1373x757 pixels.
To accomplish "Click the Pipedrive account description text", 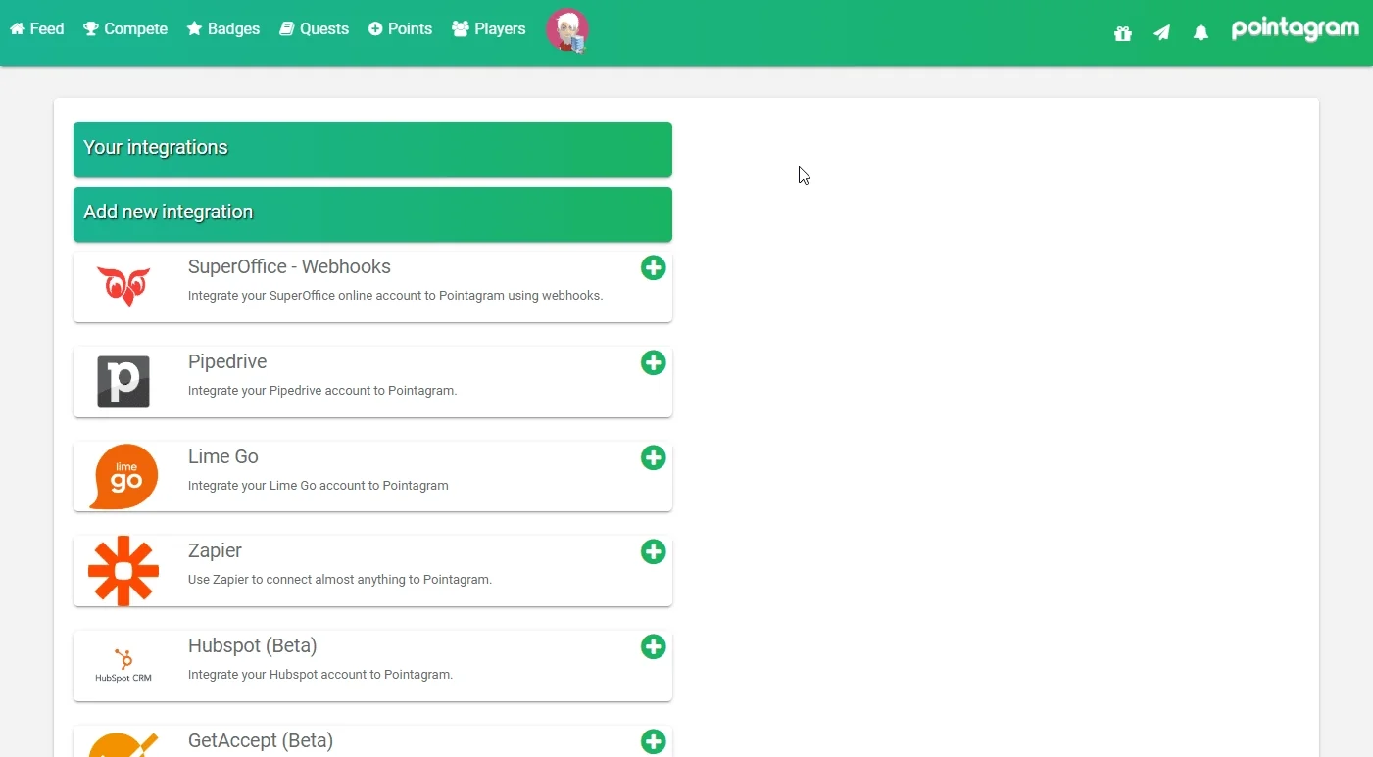I will tap(322, 390).
